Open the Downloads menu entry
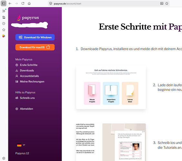 (27, 71)
